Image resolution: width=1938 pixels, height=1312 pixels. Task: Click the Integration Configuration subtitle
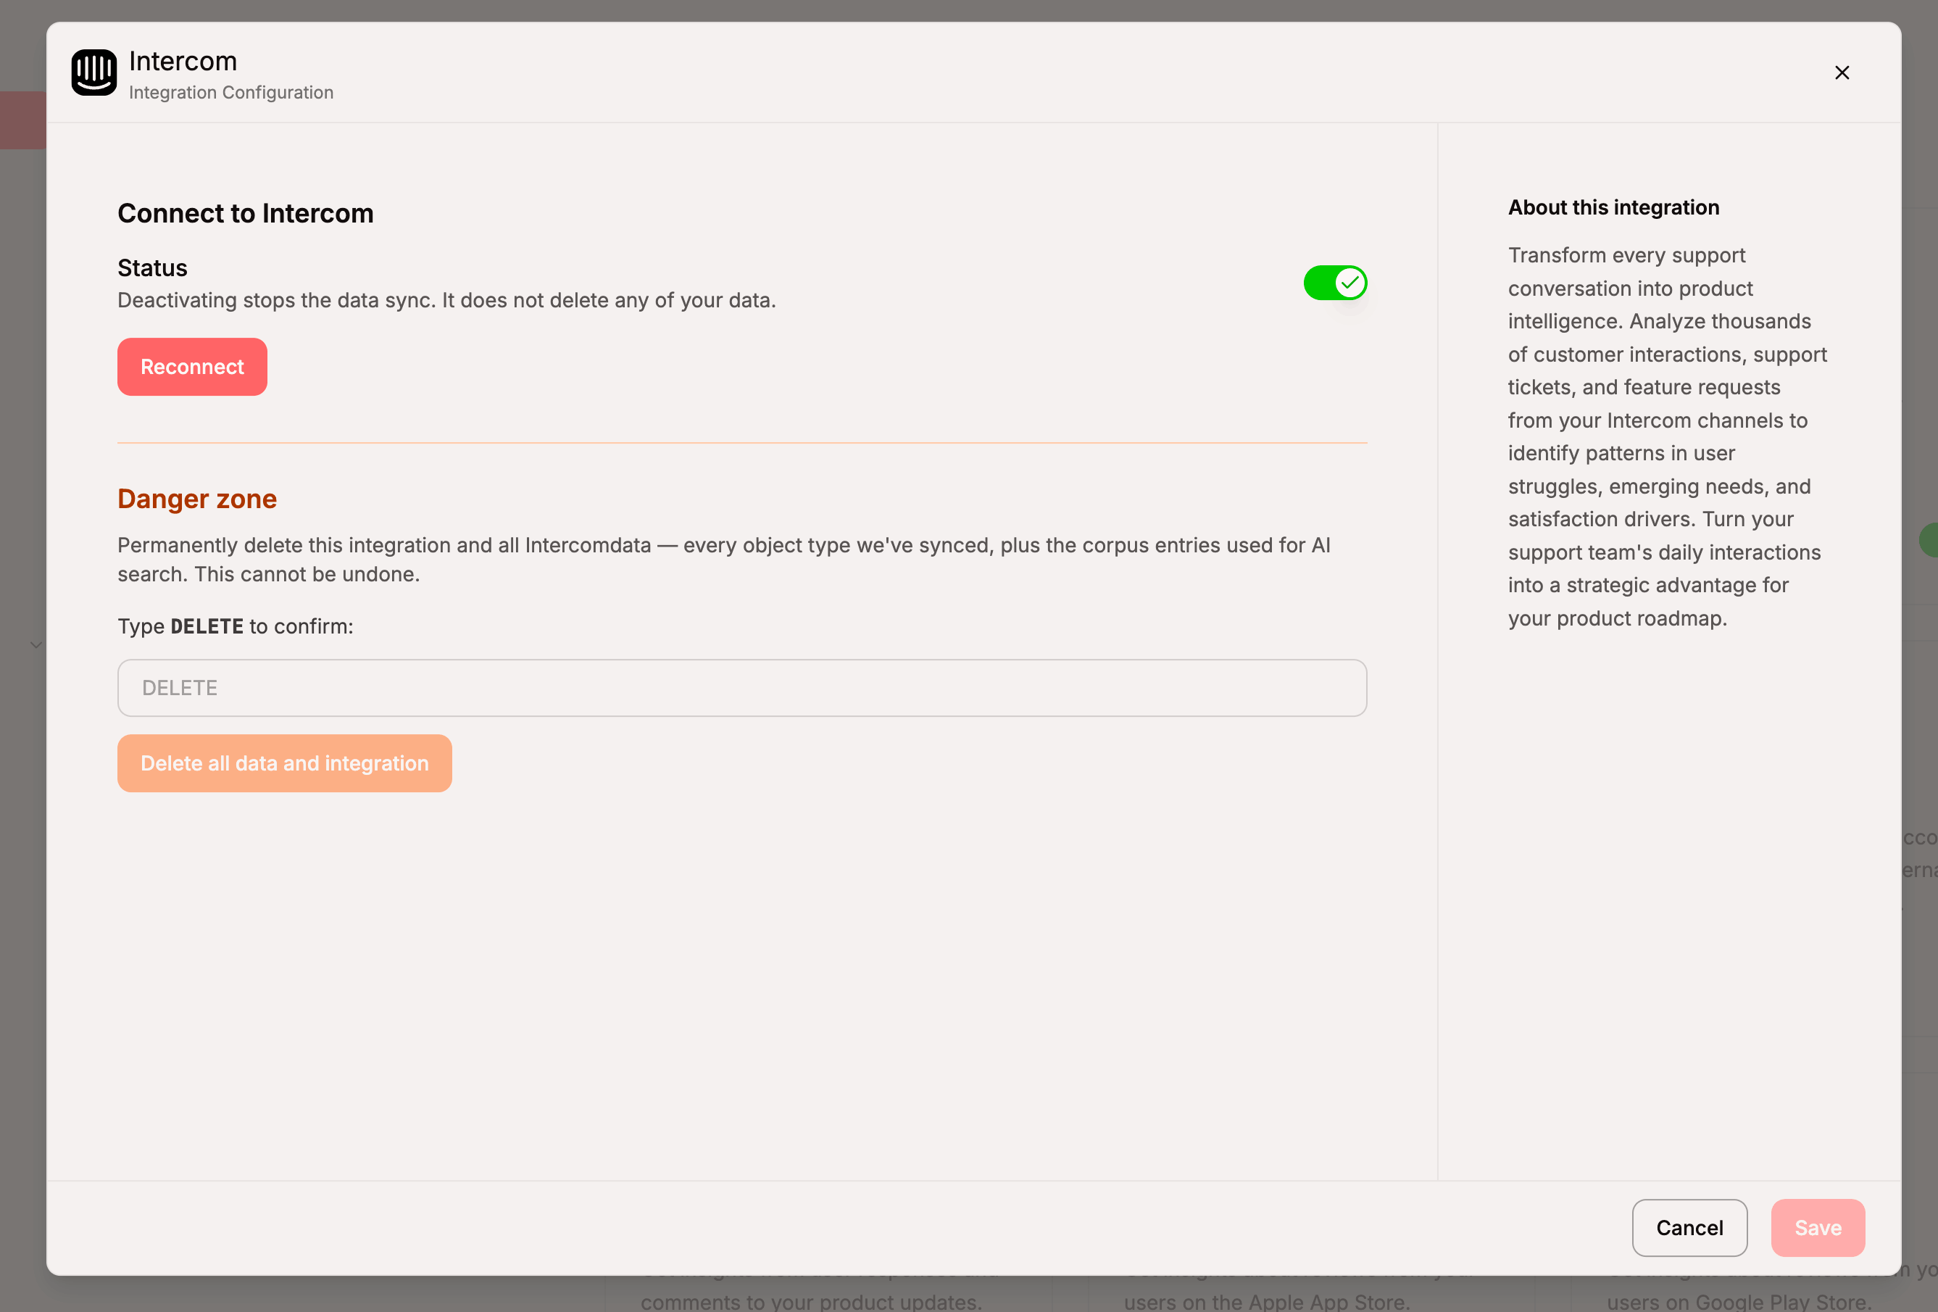[x=231, y=93]
